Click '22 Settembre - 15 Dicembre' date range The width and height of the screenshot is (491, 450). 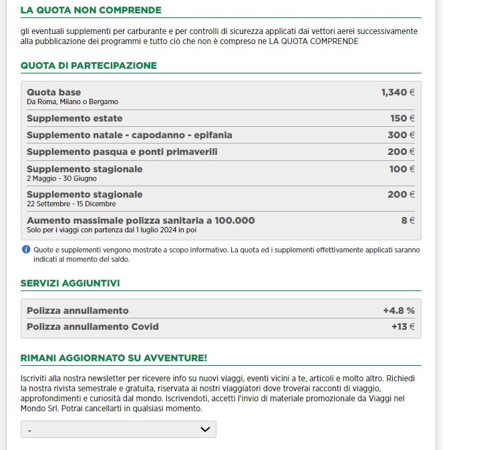71,204
